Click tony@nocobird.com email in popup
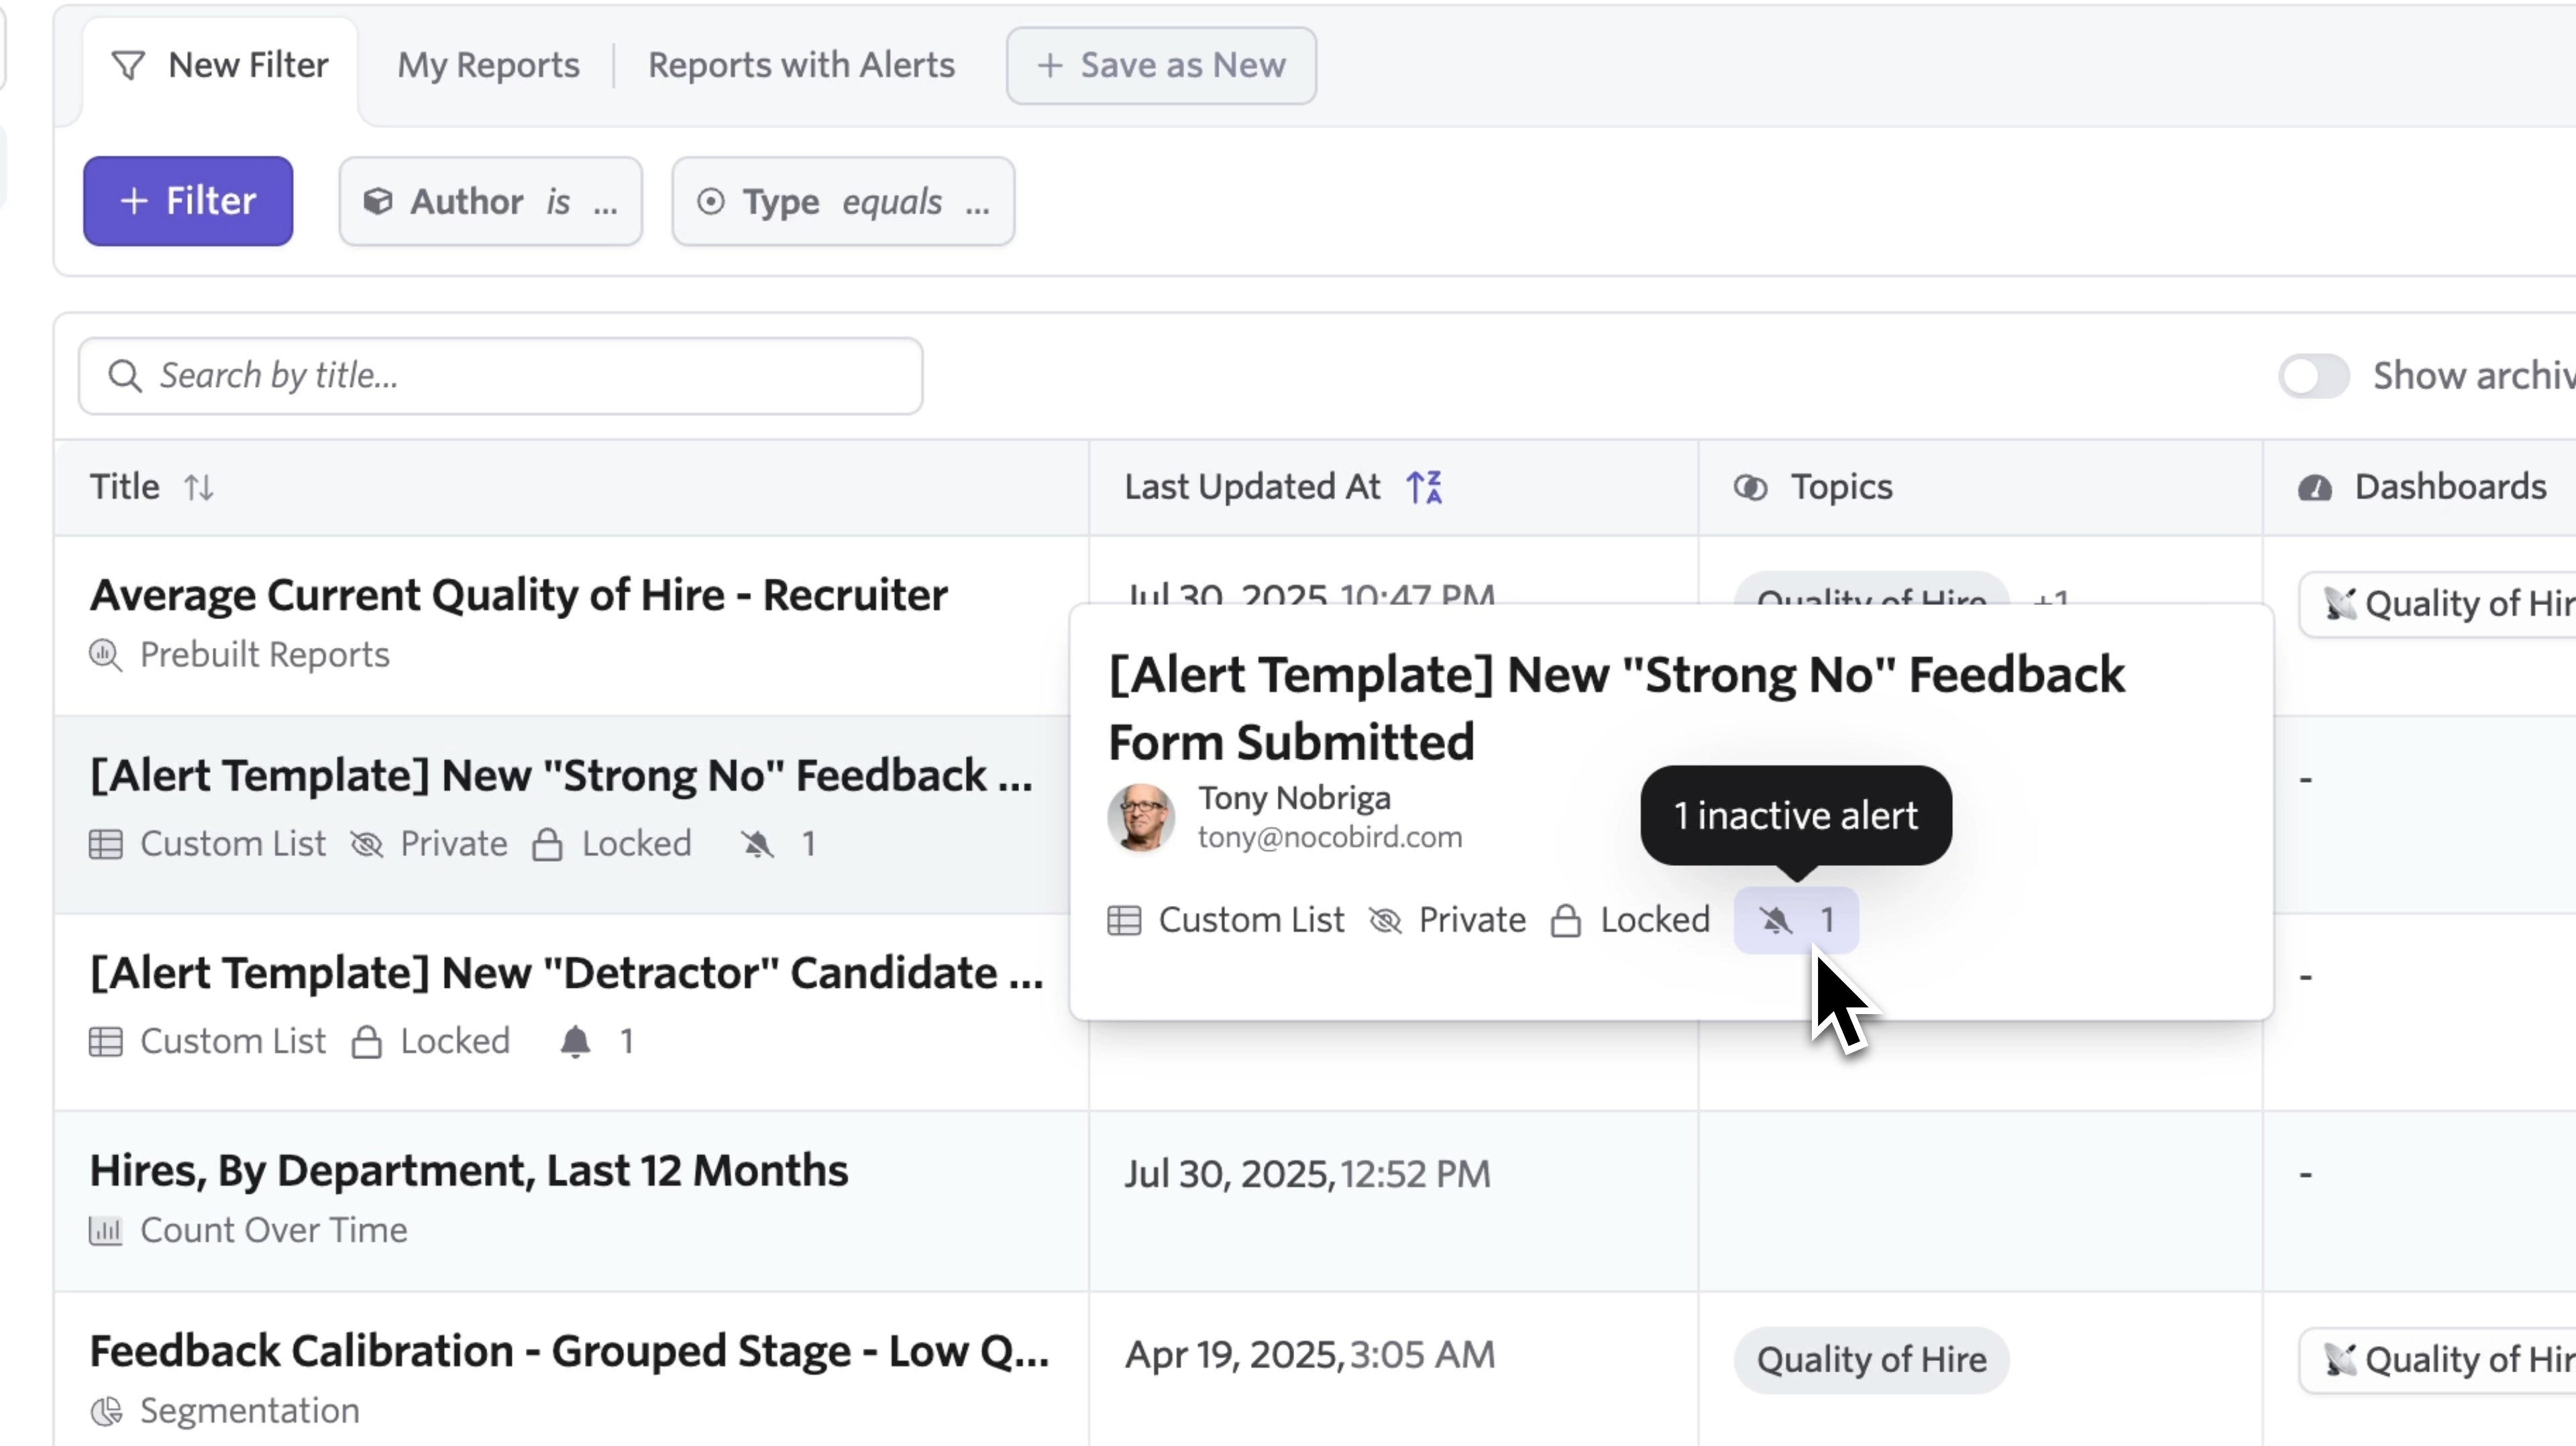Image resolution: width=2576 pixels, height=1446 pixels. (1330, 837)
